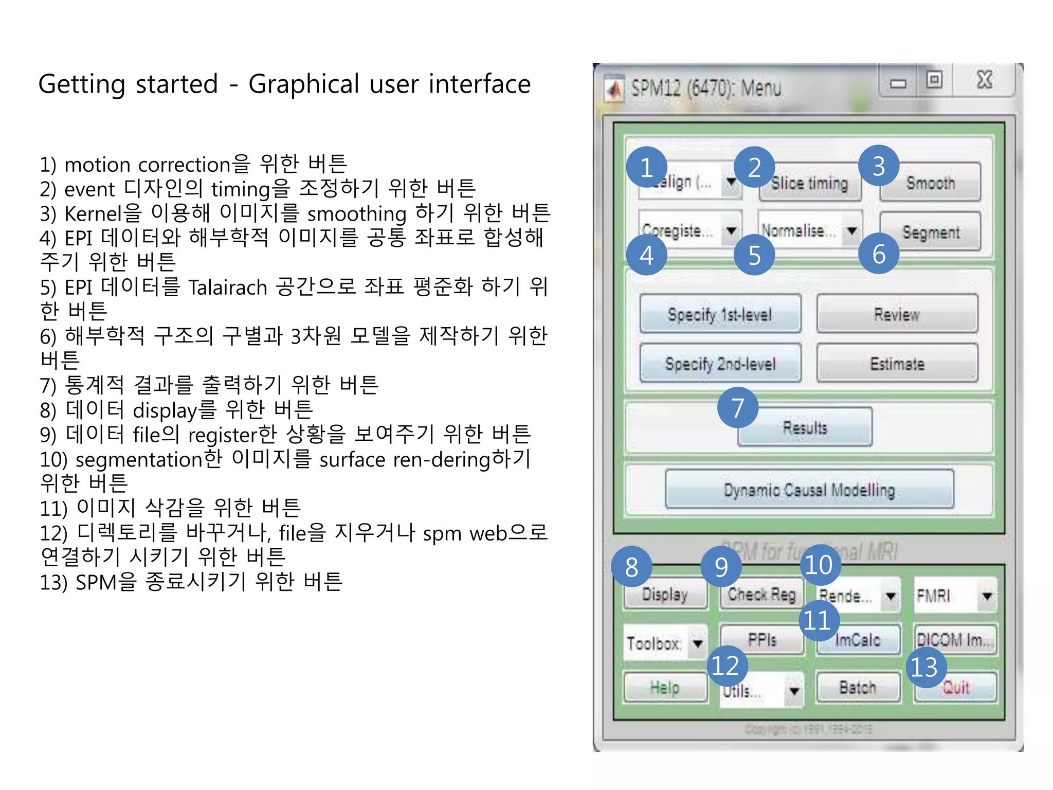
Task: Click Specify 1st-level button
Action: 720,314
